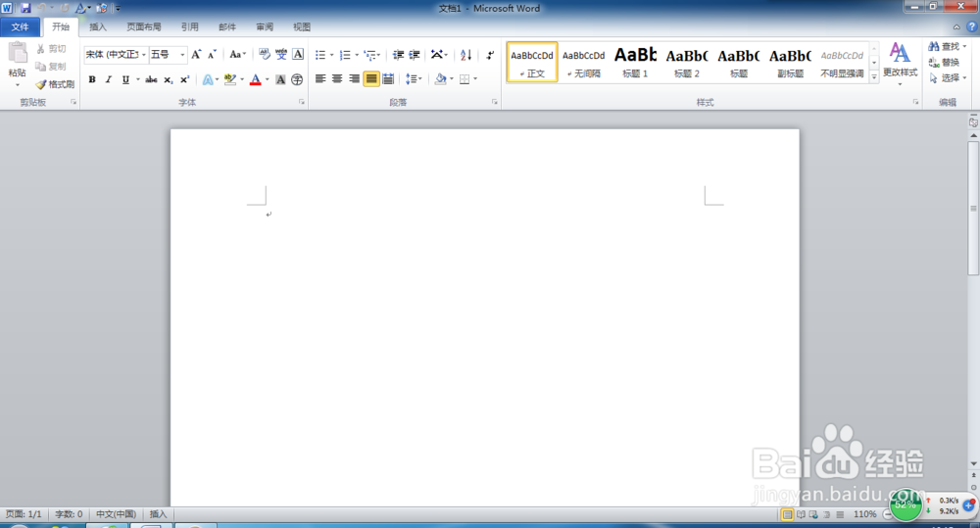Click the 110% zoom level
This screenshot has height=528, width=980.
865,514
